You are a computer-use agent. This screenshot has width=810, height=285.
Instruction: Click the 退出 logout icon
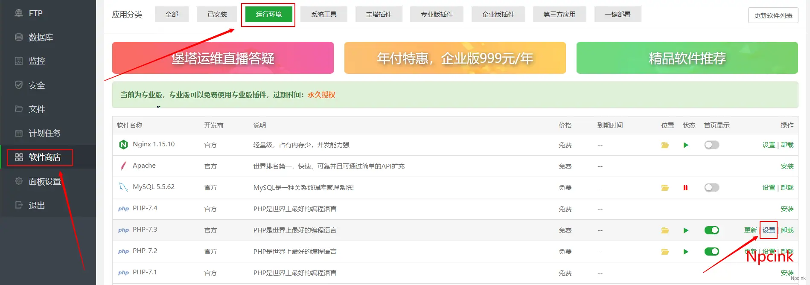[x=19, y=205]
